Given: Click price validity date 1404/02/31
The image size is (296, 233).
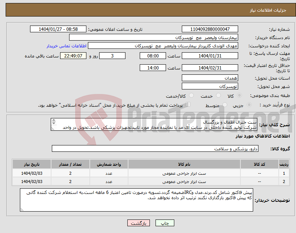Looking at the screenshot, I should coord(210,68).
